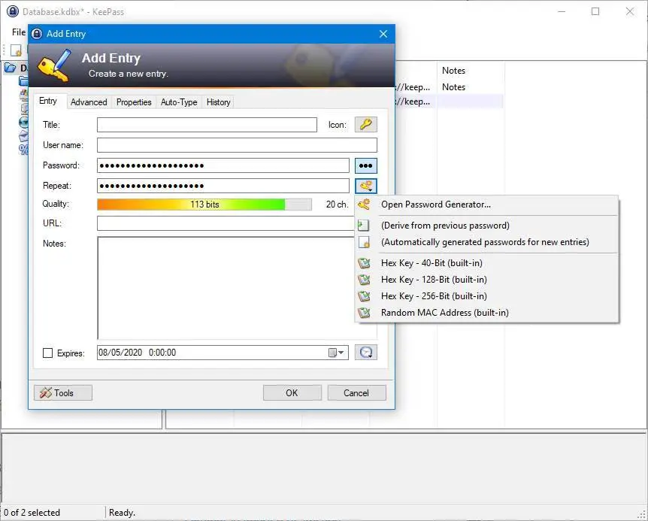Click into the Password field

pyautogui.click(x=223, y=165)
